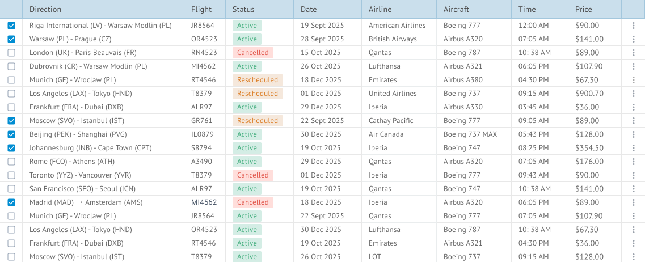Sort by the Direction column header
645x262 pixels.
[x=45, y=9]
